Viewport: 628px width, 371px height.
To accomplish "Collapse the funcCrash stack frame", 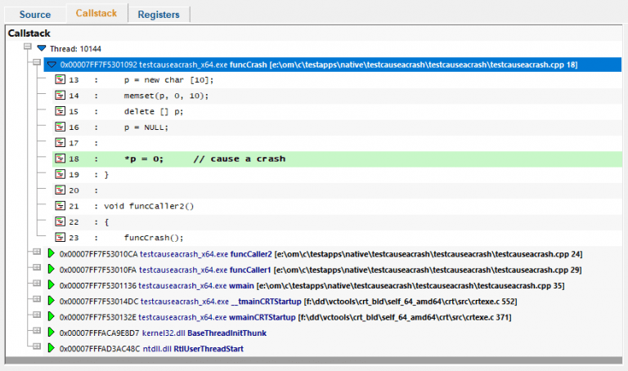I will click(x=36, y=63).
